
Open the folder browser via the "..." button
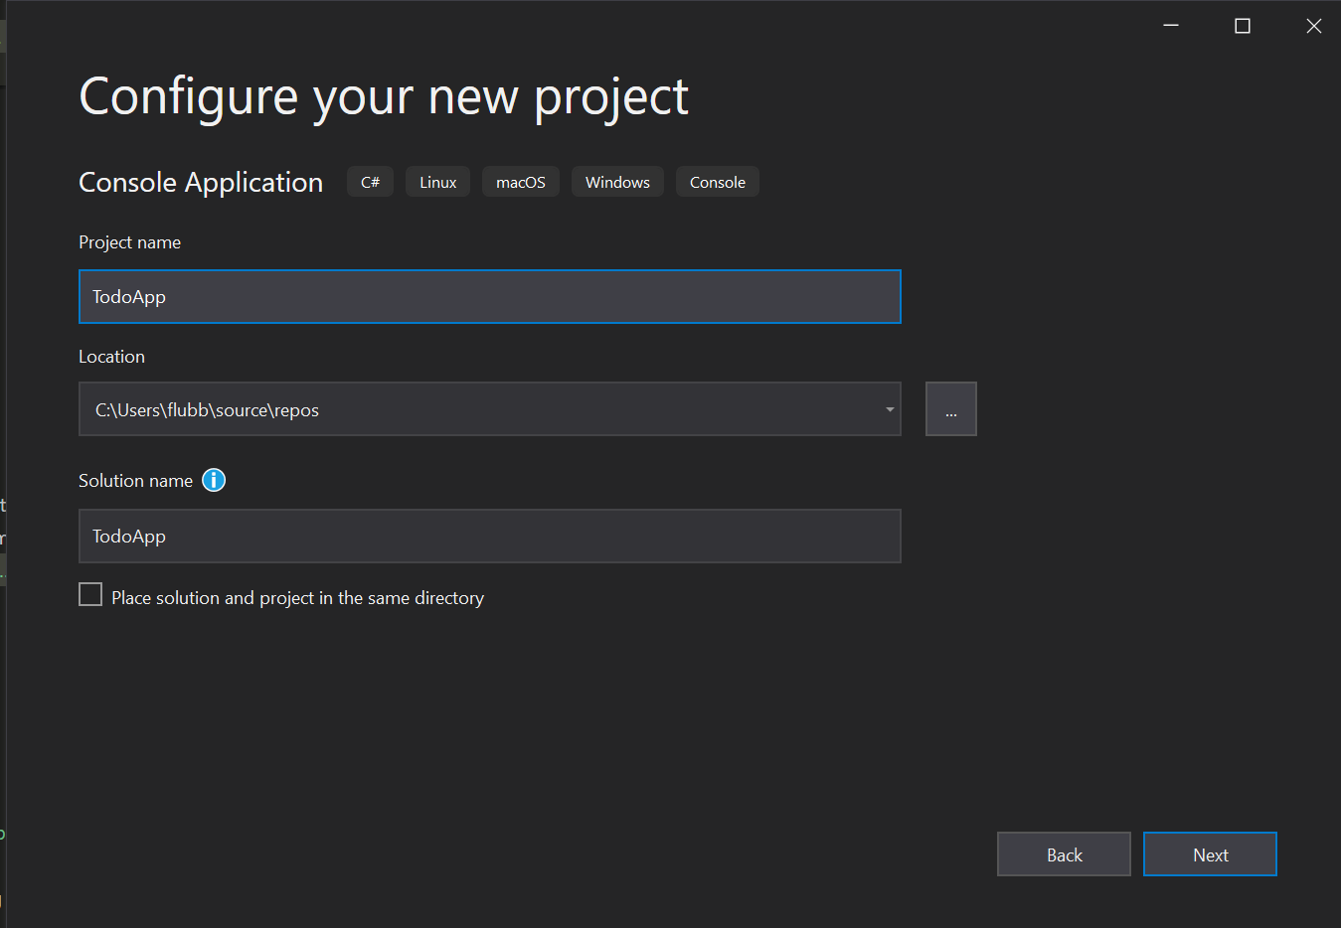[x=950, y=408]
